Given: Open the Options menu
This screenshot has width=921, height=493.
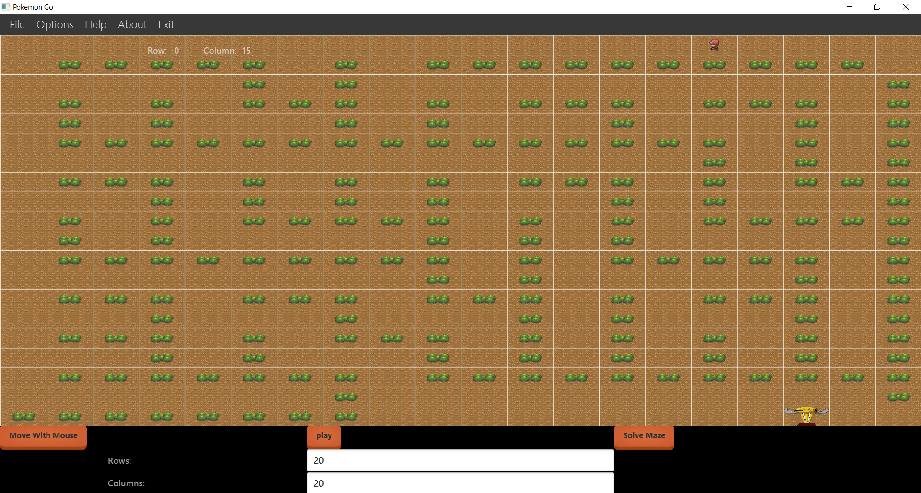Looking at the screenshot, I should coord(54,24).
